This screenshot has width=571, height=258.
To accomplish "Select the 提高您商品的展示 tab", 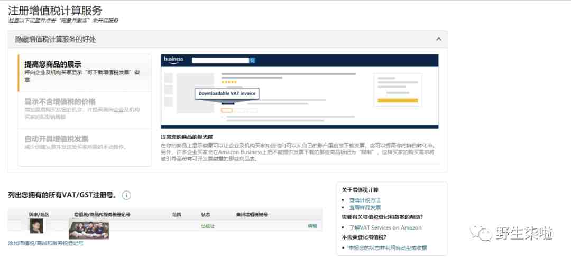I will pos(53,64).
